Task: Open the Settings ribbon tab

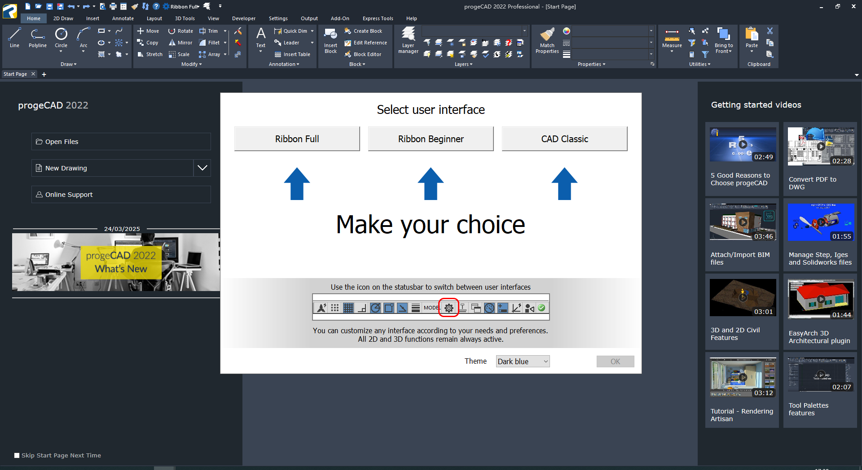Action: pyautogui.click(x=278, y=18)
